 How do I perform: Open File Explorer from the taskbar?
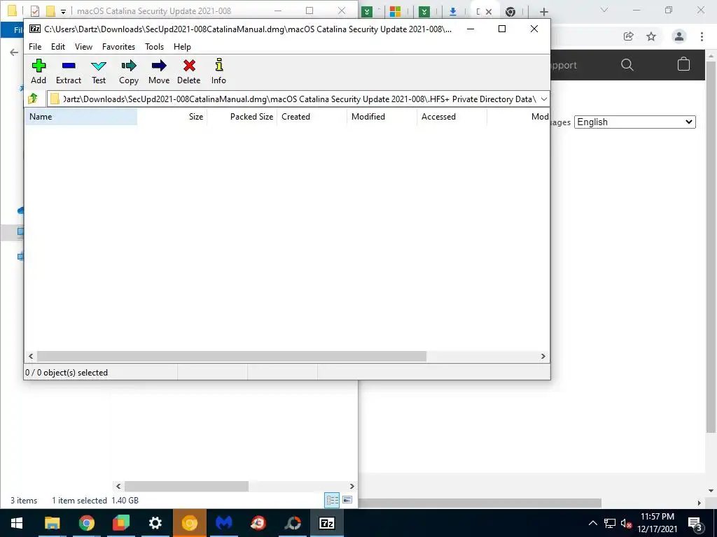click(x=52, y=523)
